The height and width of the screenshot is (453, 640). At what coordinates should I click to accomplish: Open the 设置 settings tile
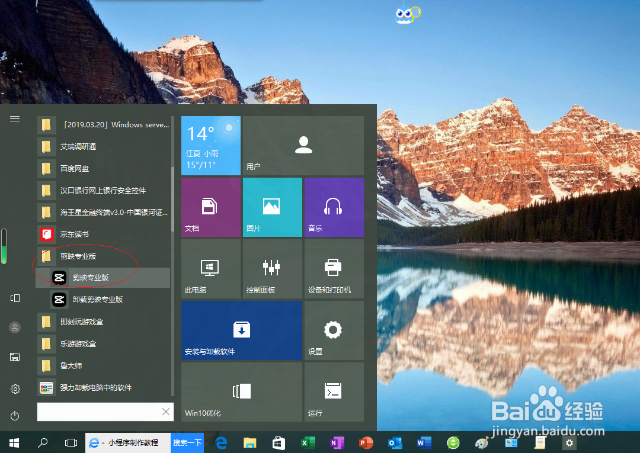coord(334,330)
